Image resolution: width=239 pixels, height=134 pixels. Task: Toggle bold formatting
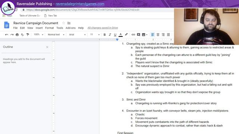105,35
